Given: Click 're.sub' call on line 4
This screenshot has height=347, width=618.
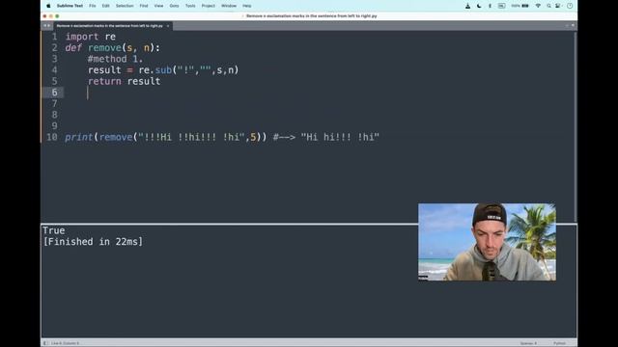Looking at the screenshot, I should pos(154,70).
